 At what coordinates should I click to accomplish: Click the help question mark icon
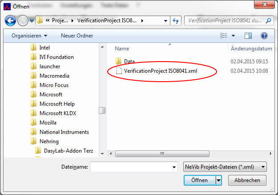264,35
